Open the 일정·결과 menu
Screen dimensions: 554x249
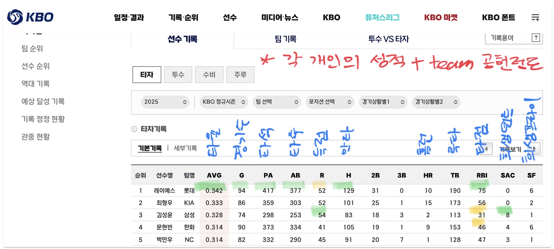129,18
